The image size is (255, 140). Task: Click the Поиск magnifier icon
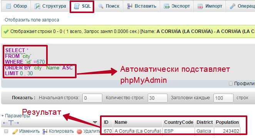click(101, 6)
